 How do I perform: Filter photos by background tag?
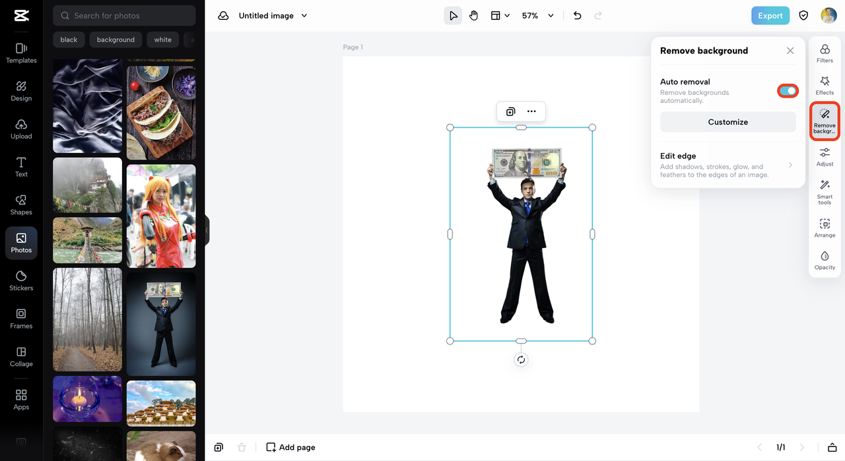116,40
